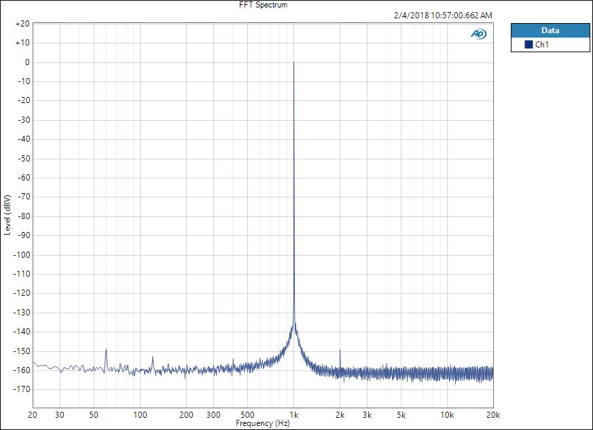This screenshot has height=430, width=593.
Task: Click the 3k frequency tick label
Action: [x=367, y=415]
